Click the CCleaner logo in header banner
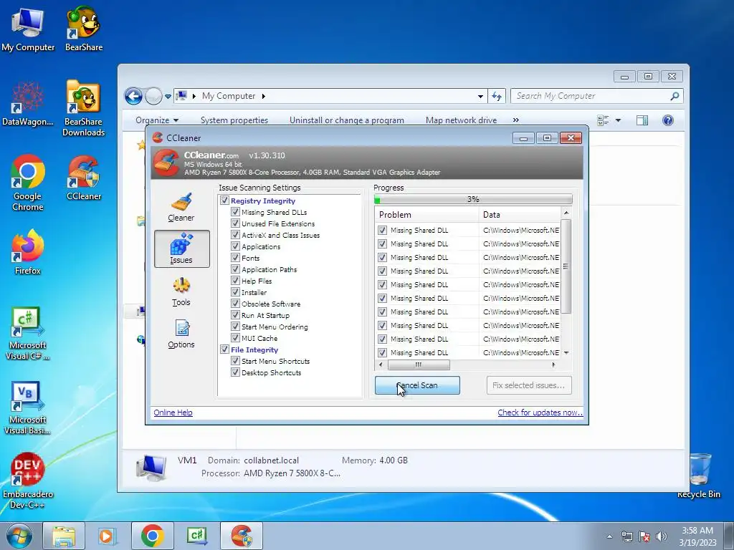The image size is (734, 550). click(166, 163)
